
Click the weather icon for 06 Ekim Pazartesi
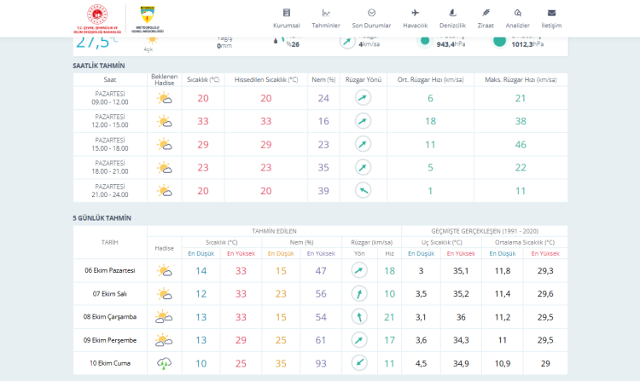(164, 271)
